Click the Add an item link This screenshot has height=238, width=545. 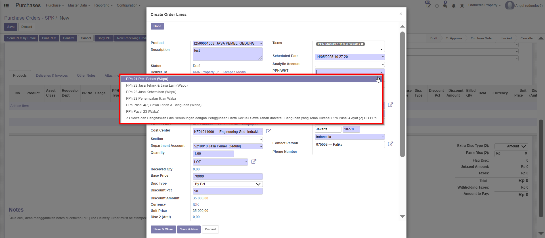point(20,106)
